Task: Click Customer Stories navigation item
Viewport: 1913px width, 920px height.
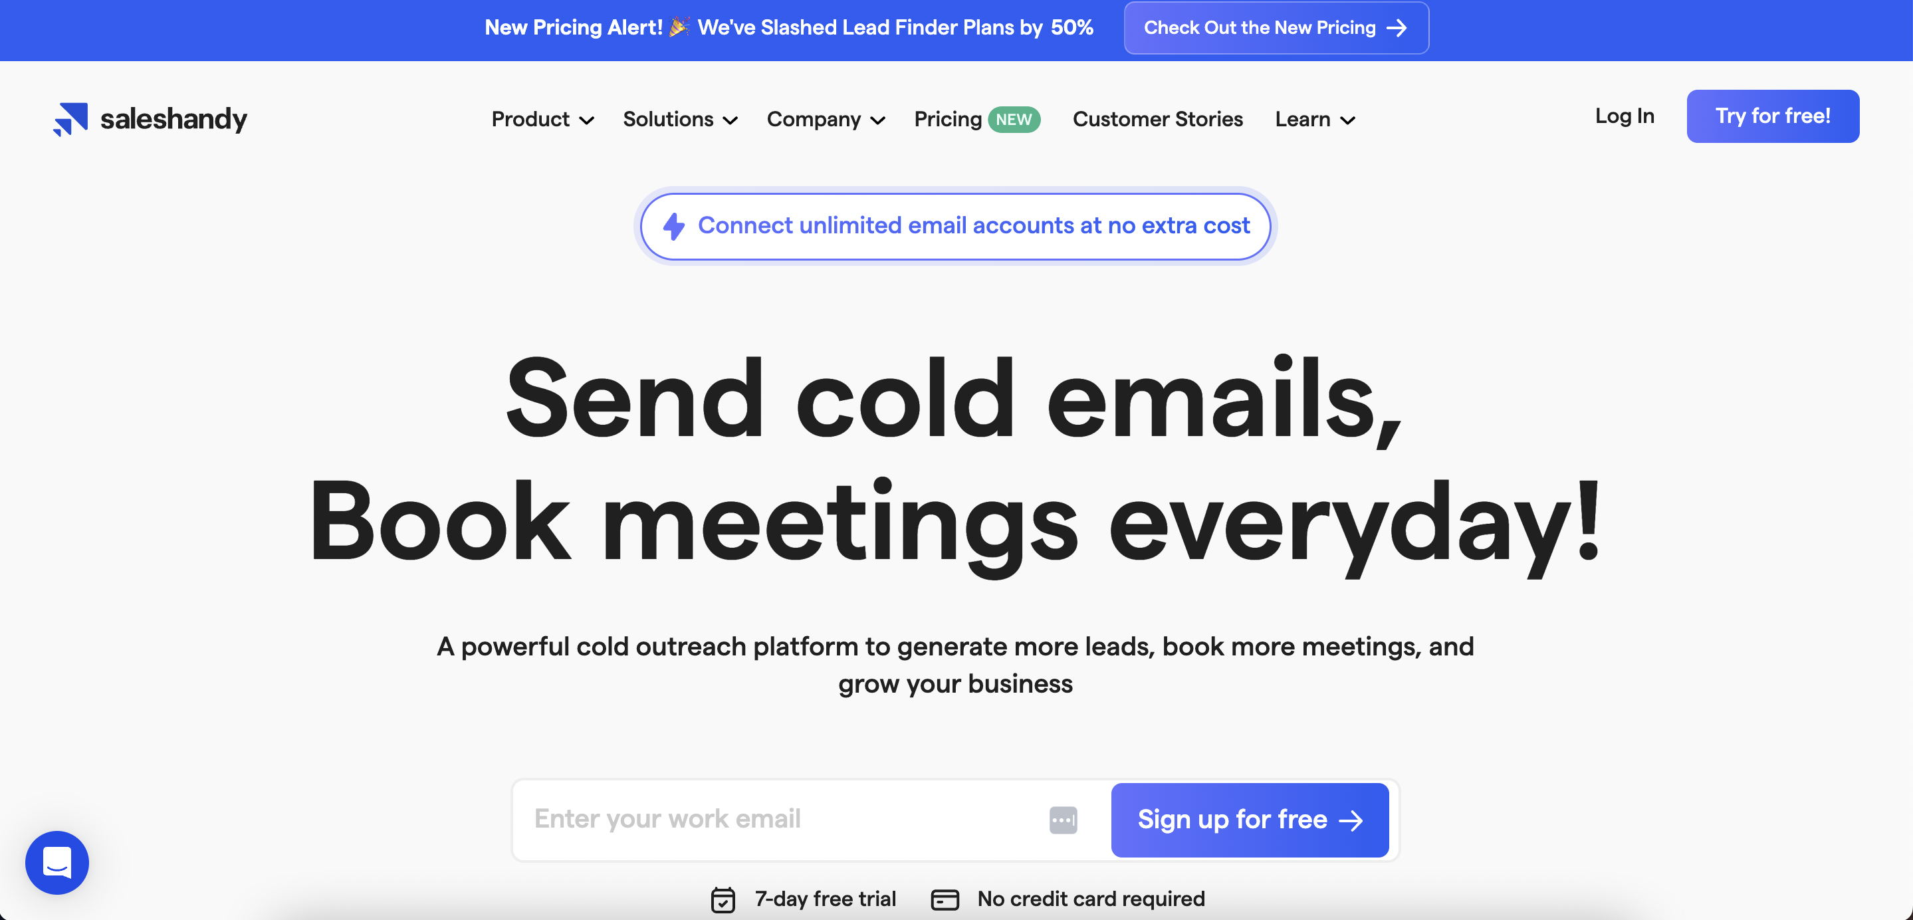Action: point(1158,120)
